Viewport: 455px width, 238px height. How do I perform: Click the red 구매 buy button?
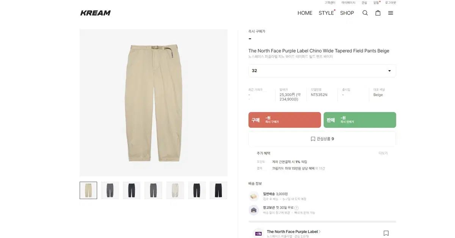point(285,120)
